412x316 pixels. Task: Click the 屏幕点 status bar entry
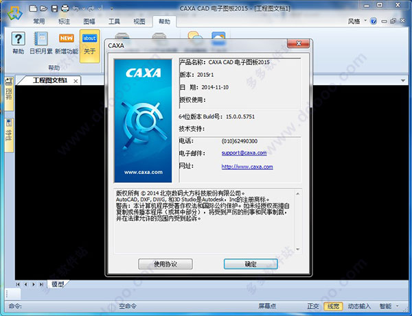267,306
